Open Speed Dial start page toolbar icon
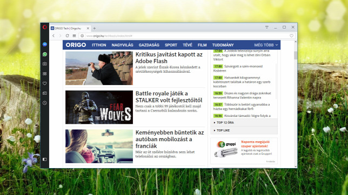348x195 pixels. pos(74,36)
